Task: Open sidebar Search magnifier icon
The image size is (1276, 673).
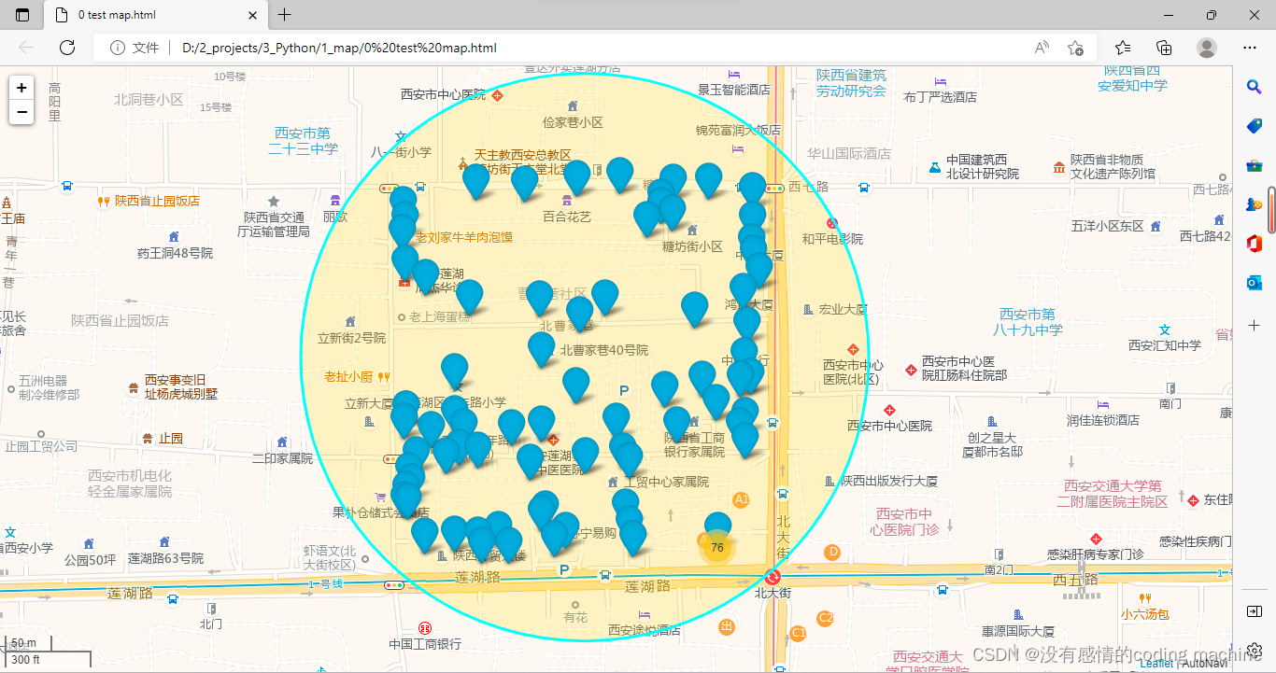Action: pos(1255,87)
